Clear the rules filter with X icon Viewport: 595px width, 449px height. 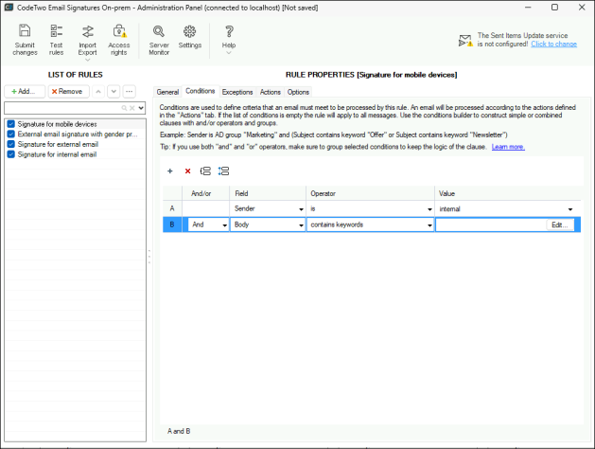click(132, 108)
